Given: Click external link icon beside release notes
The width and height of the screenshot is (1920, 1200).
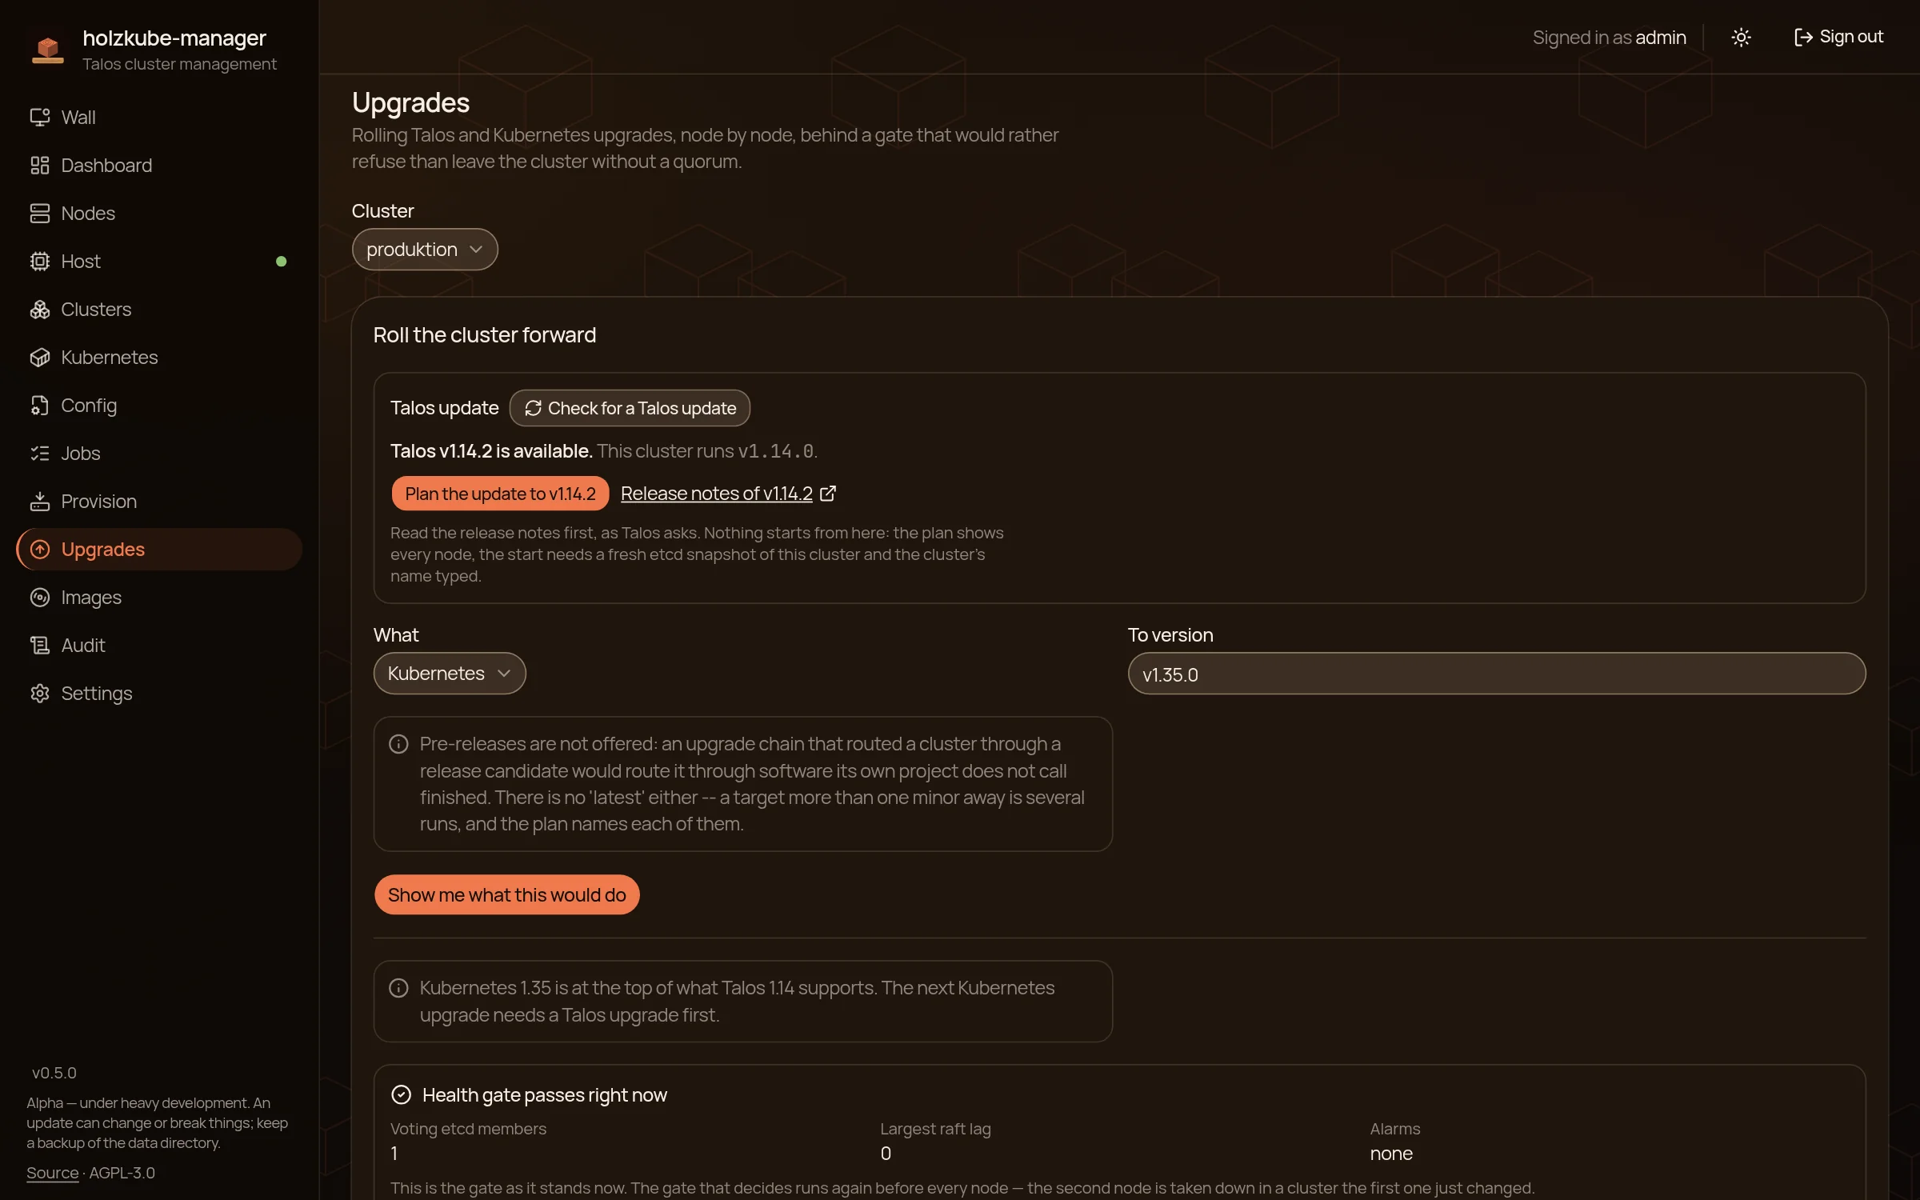Looking at the screenshot, I should 828,494.
